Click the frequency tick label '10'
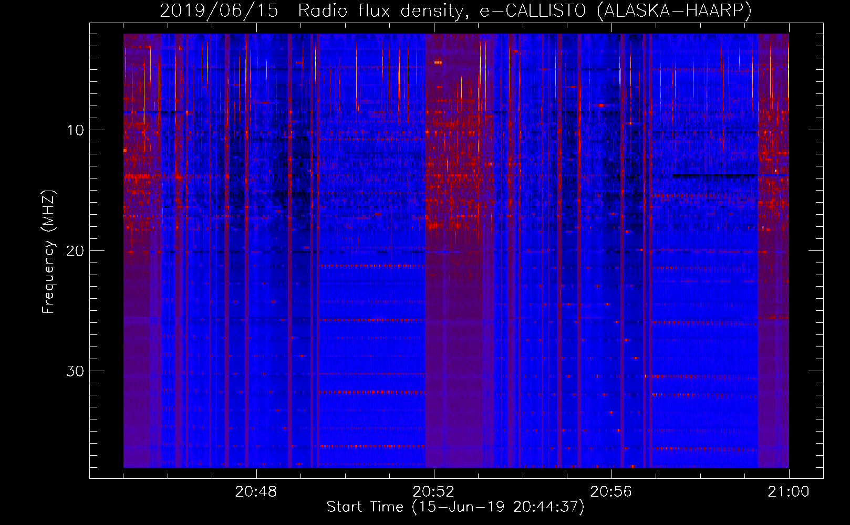 pos(75,130)
